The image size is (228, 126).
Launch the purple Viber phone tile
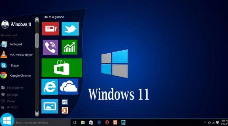(x=50, y=47)
